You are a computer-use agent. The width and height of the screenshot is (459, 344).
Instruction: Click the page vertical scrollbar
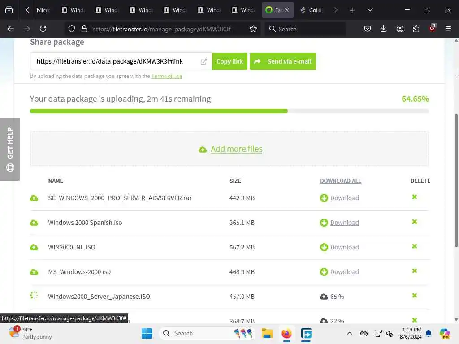[x=456, y=181]
